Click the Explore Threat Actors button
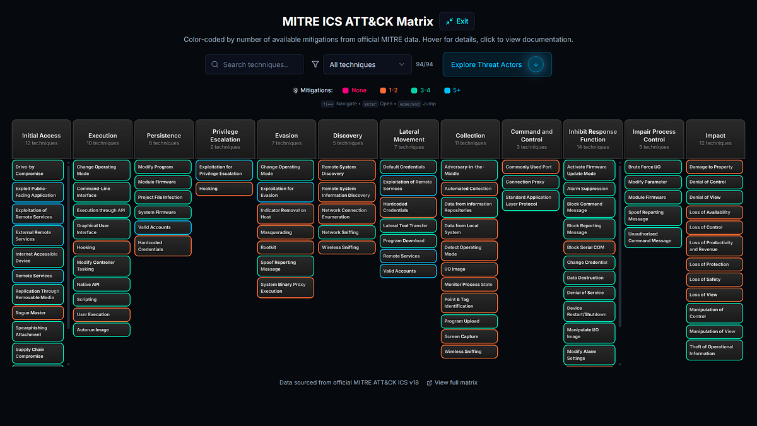757x426 pixels. click(497, 64)
